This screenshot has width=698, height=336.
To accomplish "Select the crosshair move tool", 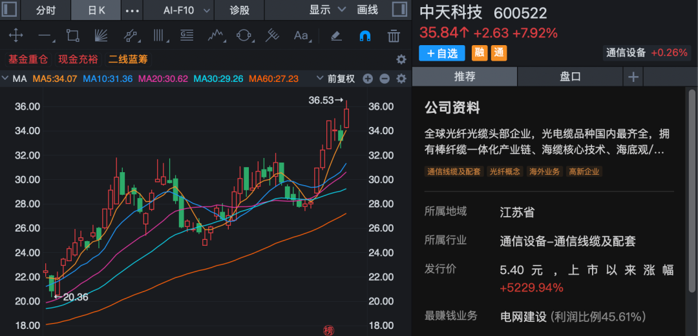I will (16, 35).
